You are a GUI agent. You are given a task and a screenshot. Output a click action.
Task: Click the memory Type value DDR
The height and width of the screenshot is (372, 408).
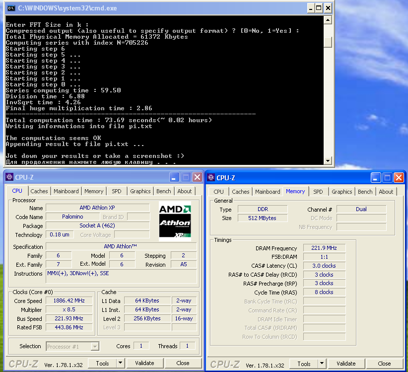263,209
